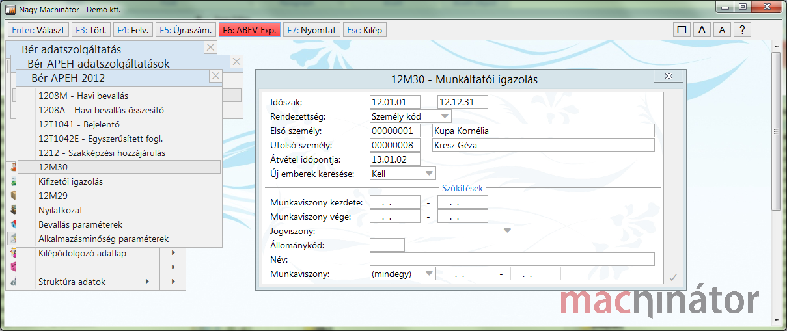Image resolution: width=787 pixels, height=331 pixels.
Task: Select 1208M - Havi bevallás menu entry
Action: pos(120,96)
